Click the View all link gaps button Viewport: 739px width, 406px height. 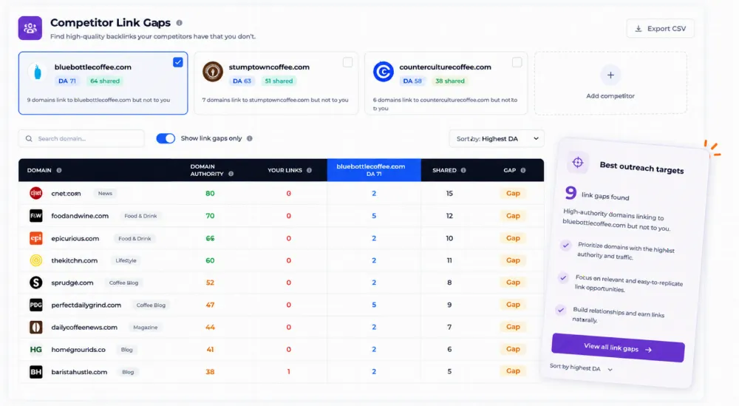[x=618, y=348]
